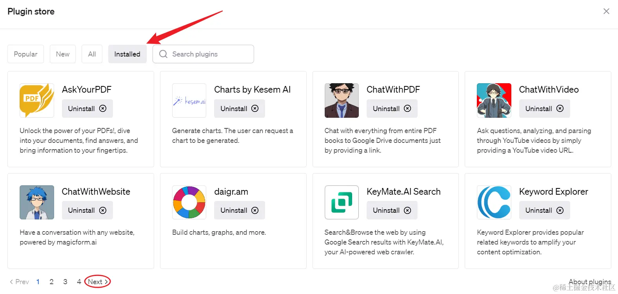Click the Keyword Explorer blue C logo

pos(494,202)
